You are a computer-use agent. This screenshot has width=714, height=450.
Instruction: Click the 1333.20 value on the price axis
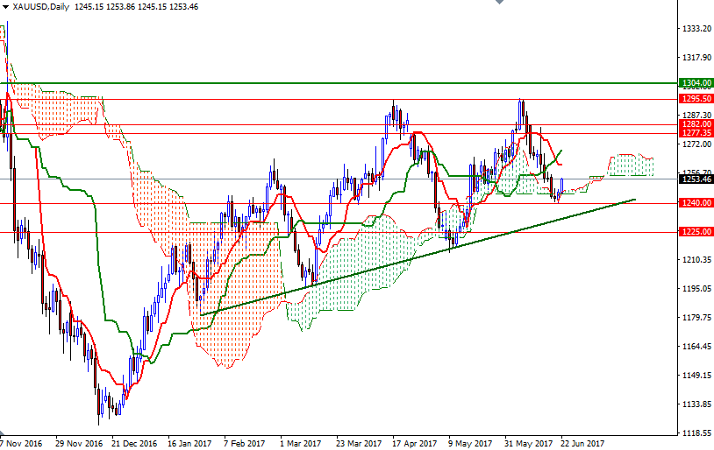click(x=695, y=29)
